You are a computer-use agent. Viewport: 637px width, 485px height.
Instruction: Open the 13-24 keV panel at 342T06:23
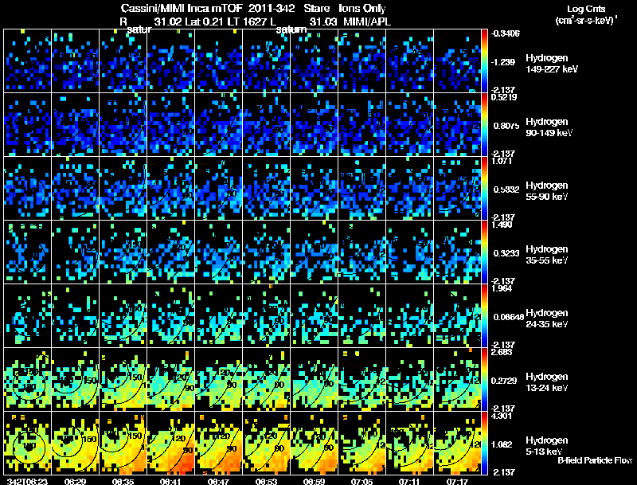click(x=27, y=379)
